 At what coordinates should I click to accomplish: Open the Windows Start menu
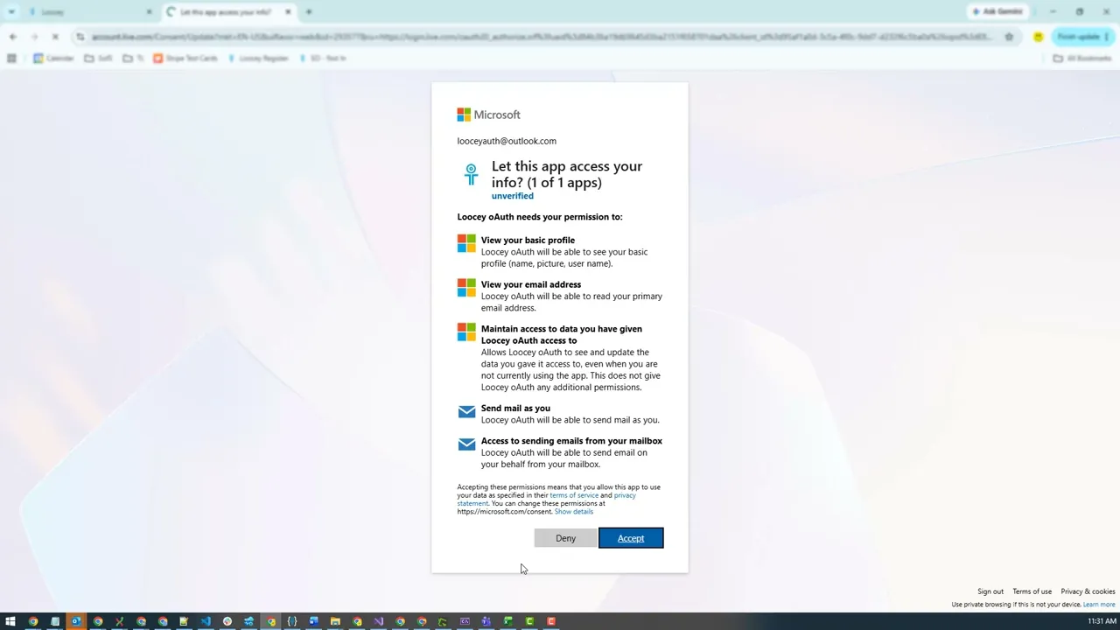coord(10,621)
